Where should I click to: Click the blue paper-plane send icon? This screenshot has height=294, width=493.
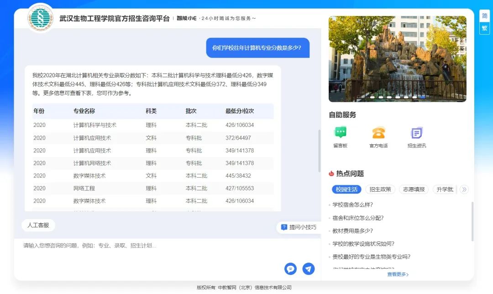[309, 269]
